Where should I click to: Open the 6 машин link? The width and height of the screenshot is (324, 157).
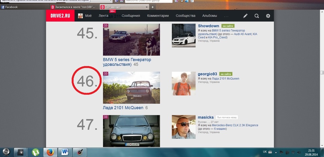220,129
